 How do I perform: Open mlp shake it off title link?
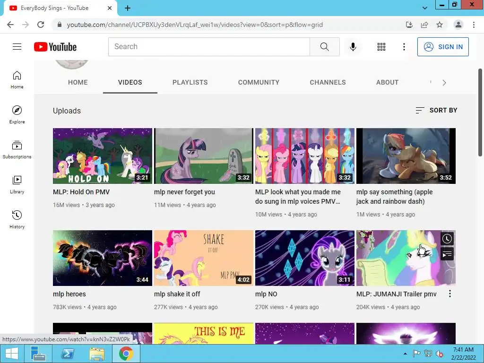[177, 294]
